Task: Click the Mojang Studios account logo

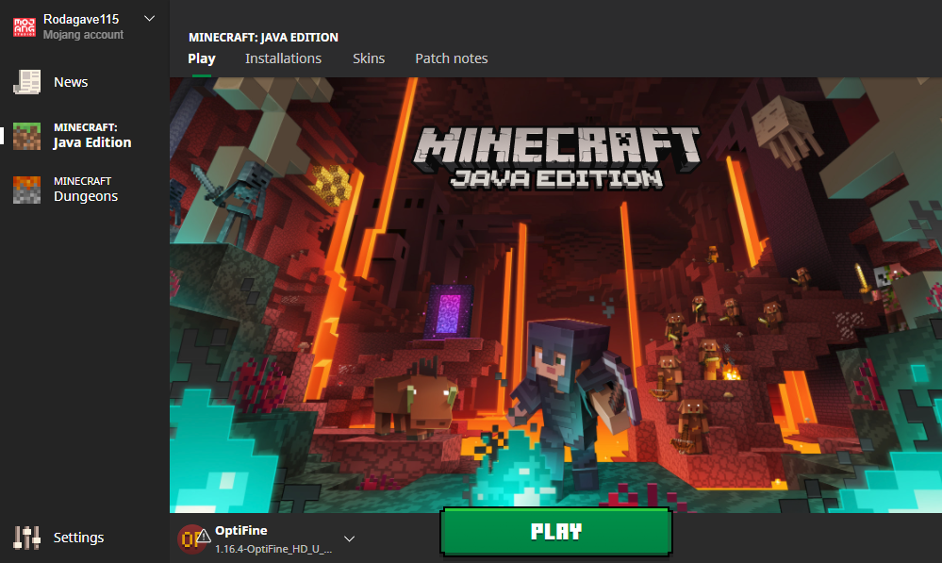Action: [x=25, y=26]
